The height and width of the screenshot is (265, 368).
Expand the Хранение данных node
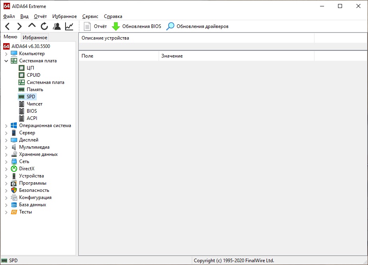(6, 154)
